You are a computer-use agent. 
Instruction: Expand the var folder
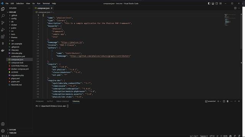click(x=12, y=41)
